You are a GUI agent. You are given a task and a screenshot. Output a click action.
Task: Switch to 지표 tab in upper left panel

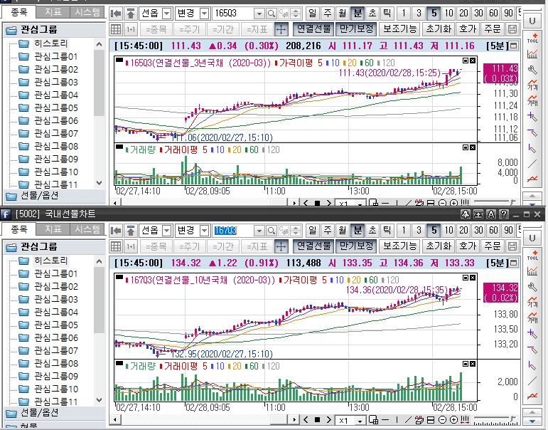click(53, 12)
